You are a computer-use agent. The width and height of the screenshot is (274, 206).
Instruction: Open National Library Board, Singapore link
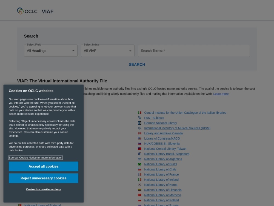(x=167, y=154)
